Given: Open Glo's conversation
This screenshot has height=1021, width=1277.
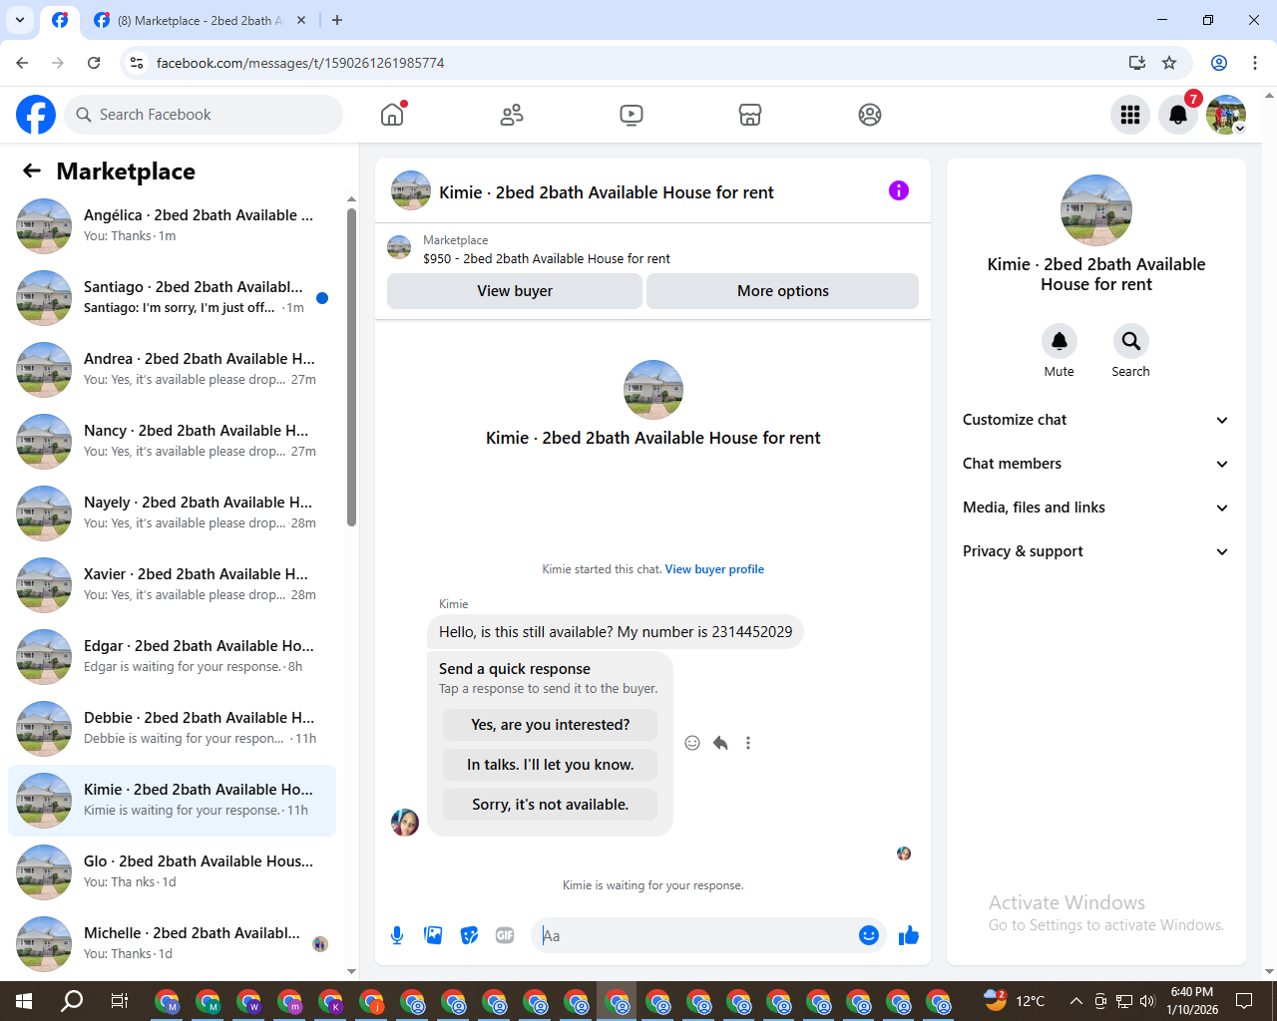Looking at the screenshot, I should pos(173,872).
